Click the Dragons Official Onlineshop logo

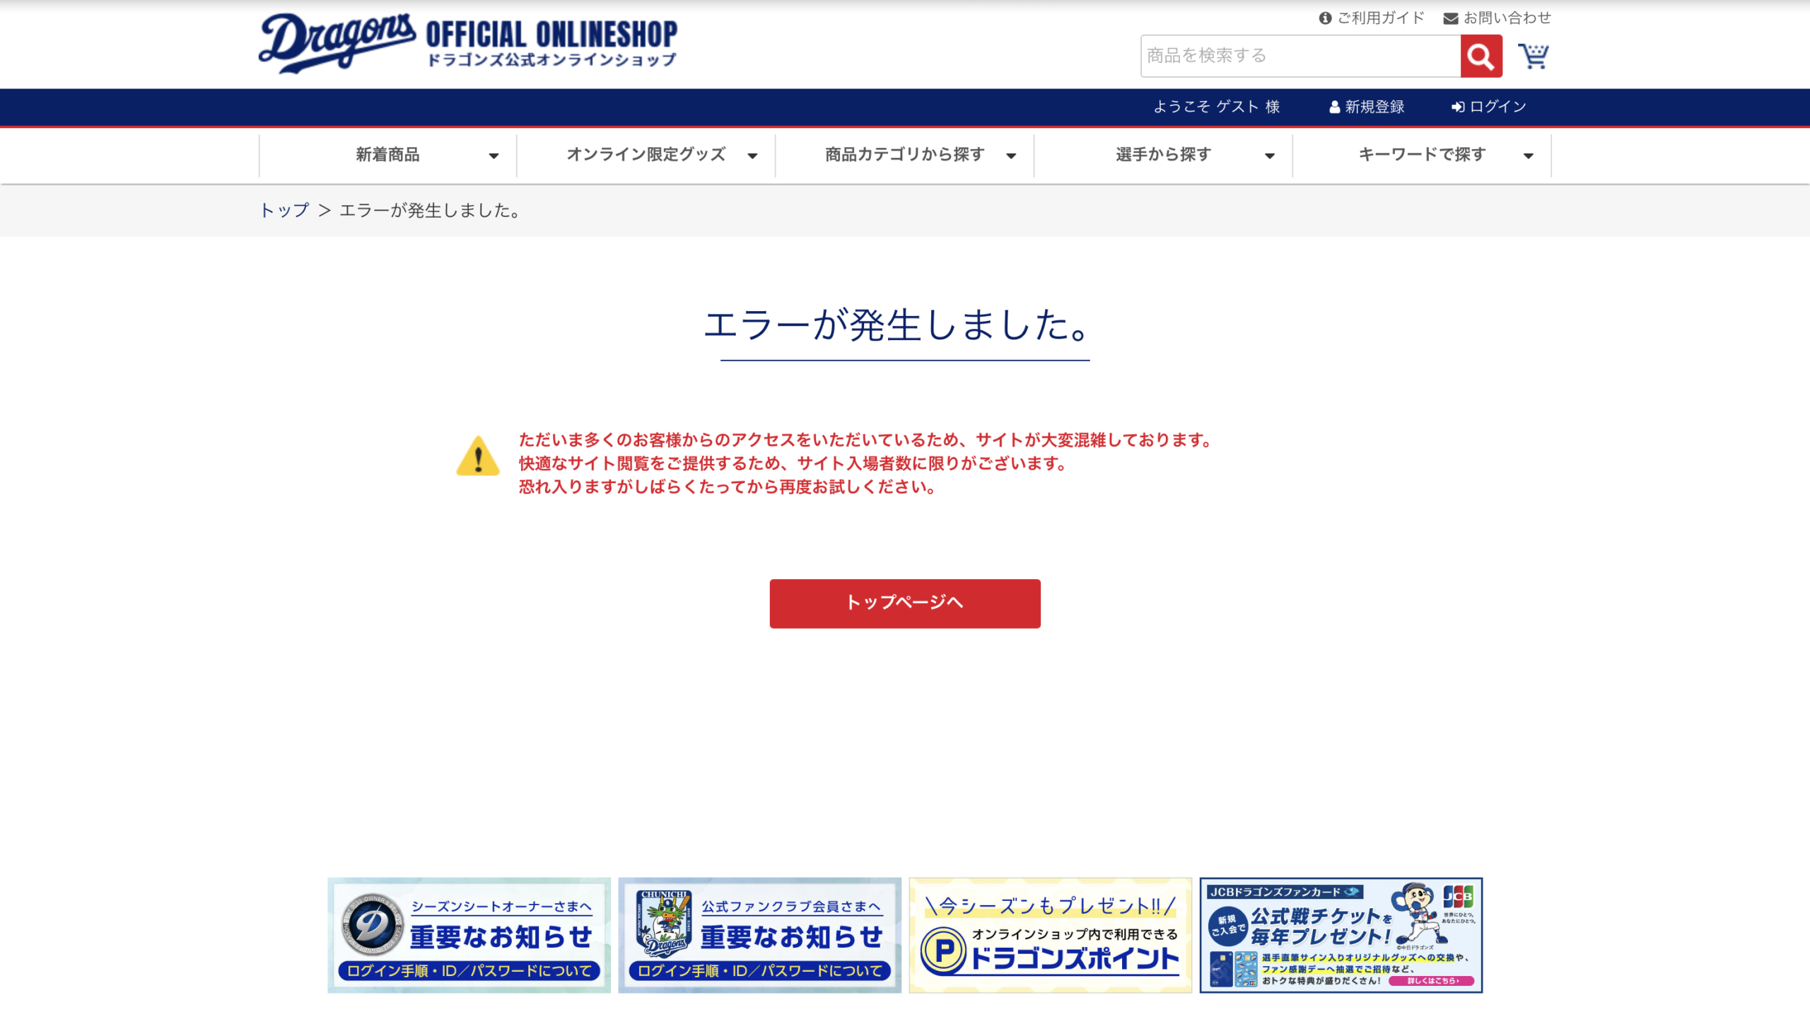click(467, 42)
